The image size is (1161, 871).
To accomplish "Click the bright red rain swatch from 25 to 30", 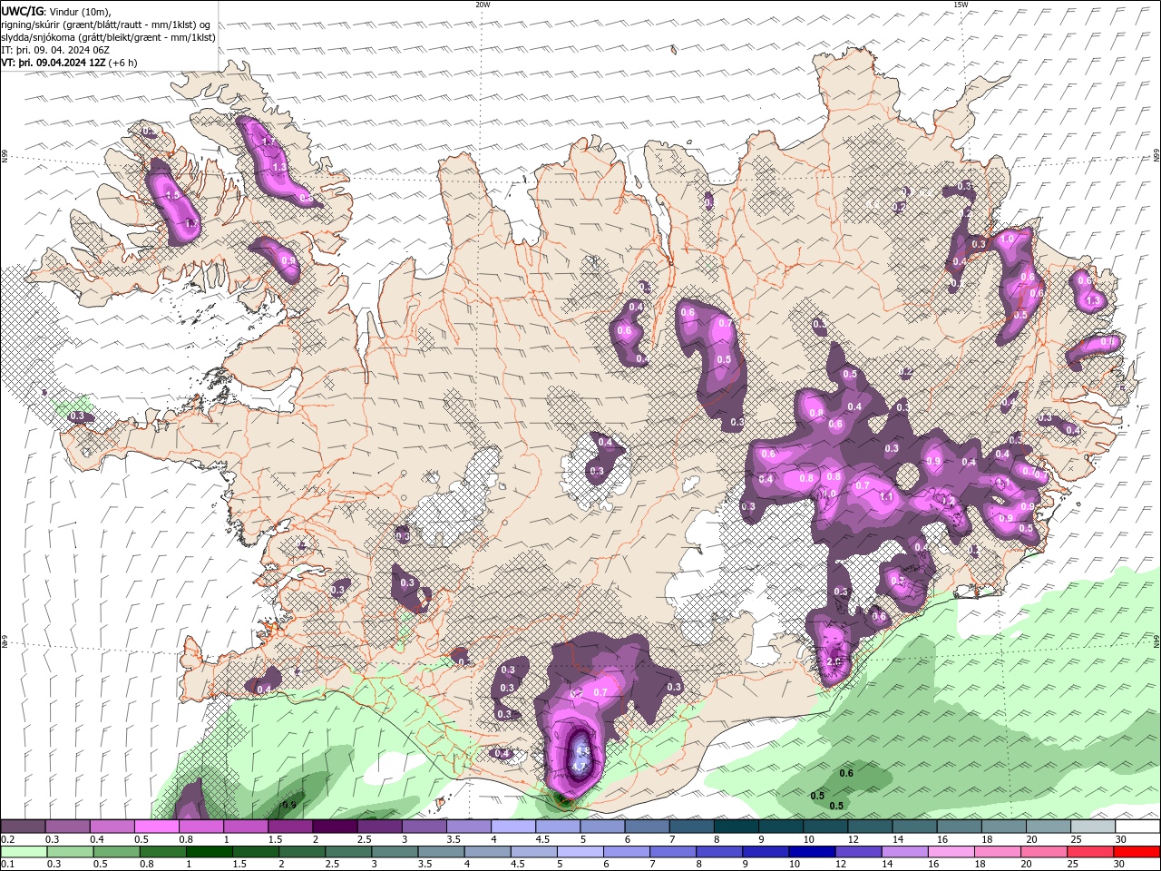I will [1088, 852].
